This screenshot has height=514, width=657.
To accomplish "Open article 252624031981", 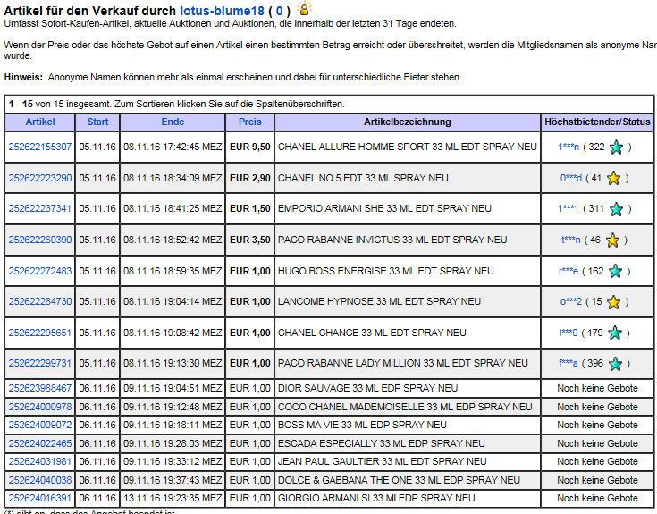I will click(x=40, y=461).
